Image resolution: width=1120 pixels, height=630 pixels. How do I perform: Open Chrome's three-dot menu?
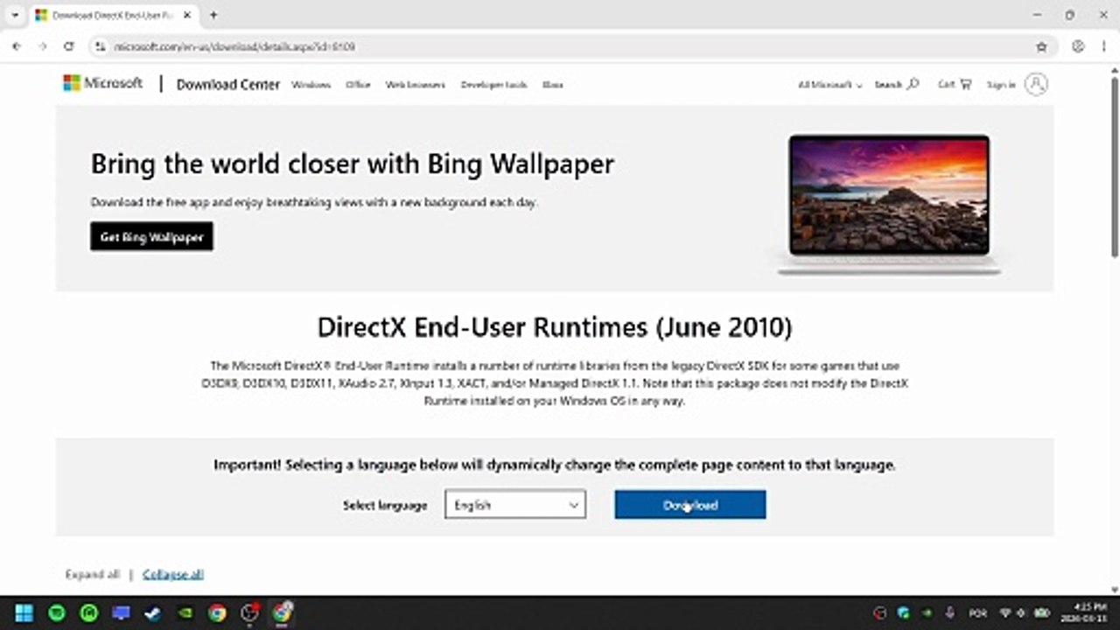[1103, 46]
